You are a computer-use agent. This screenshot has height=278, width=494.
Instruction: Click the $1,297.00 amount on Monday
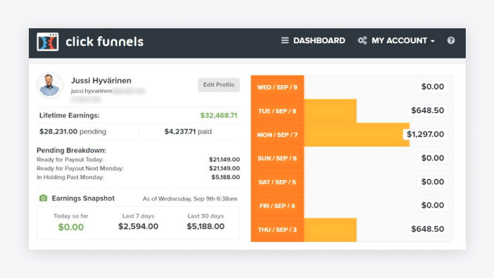[425, 135]
